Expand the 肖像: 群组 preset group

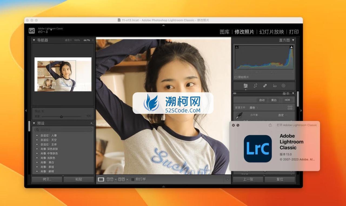[37, 167]
